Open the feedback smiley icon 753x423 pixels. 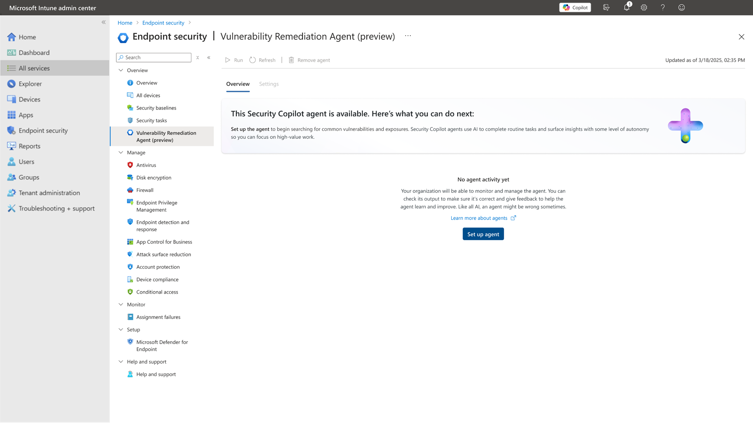(x=681, y=8)
